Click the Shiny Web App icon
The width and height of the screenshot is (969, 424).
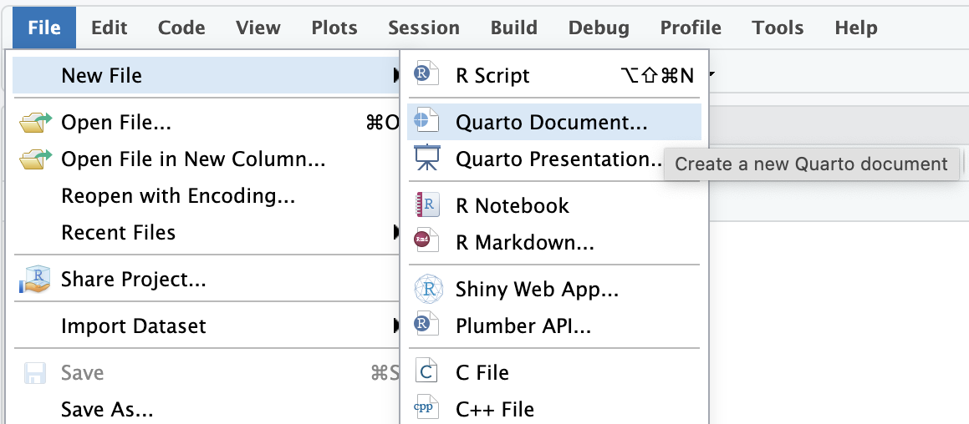click(426, 290)
